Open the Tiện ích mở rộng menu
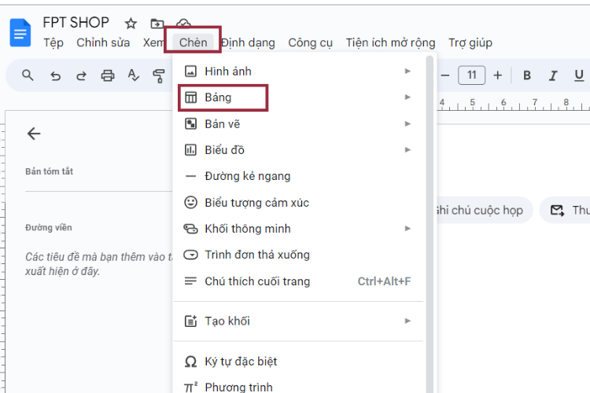Image resolution: width=590 pixels, height=393 pixels. pyautogui.click(x=390, y=43)
